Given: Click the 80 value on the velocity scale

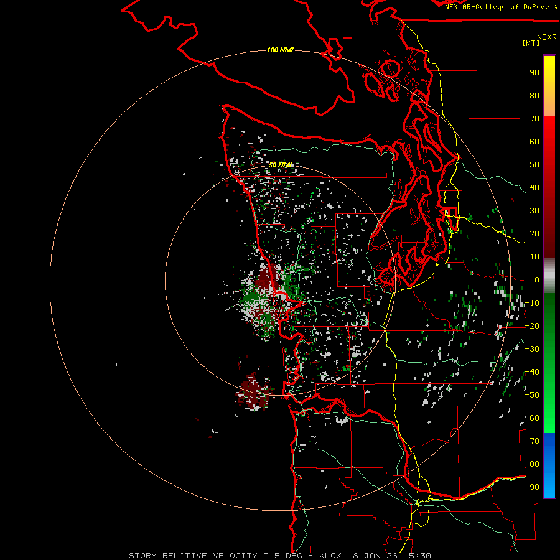Looking at the screenshot, I should 534,96.
